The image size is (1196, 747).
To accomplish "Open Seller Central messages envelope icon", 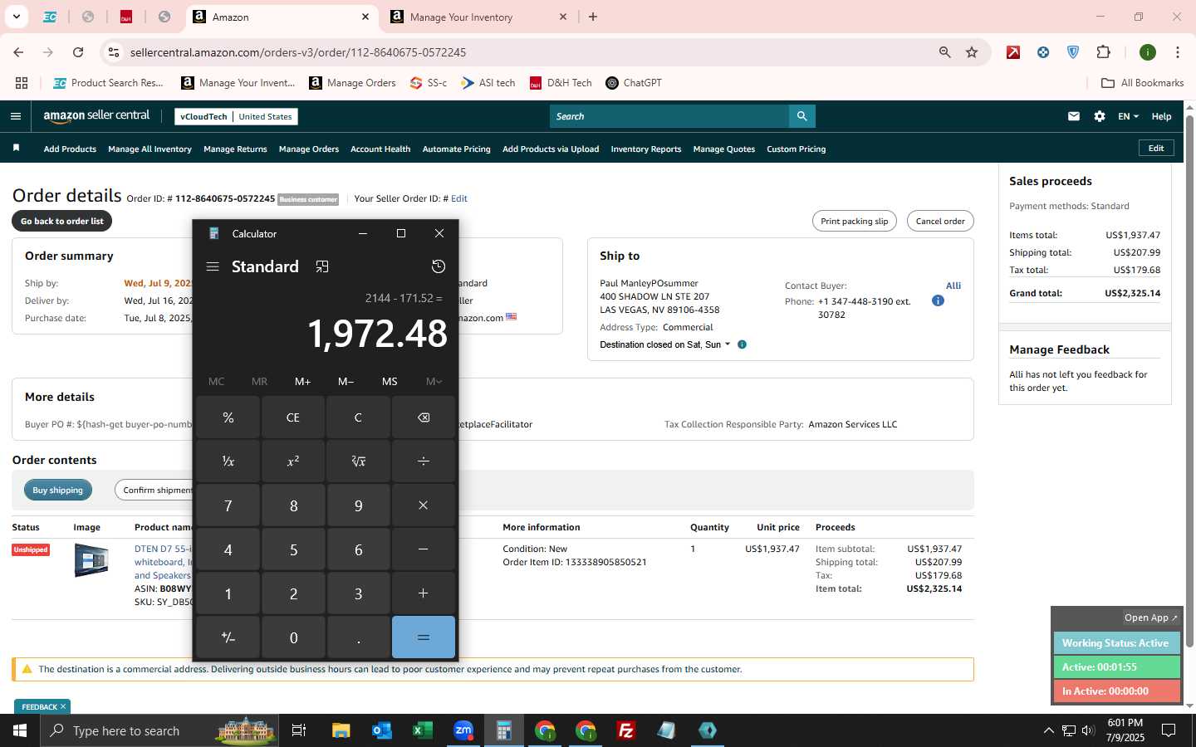I will [x=1074, y=116].
